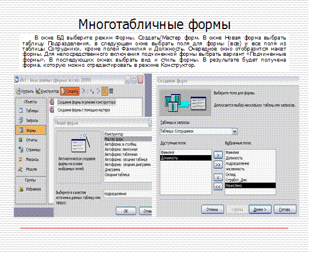This screenshot has width=309, height=254.
Task: Select Должность in available fields
Action: coord(186,158)
